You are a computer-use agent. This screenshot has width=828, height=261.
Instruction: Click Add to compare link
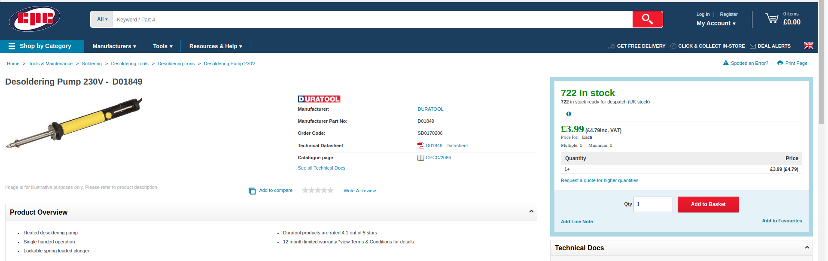(x=276, y=190)
